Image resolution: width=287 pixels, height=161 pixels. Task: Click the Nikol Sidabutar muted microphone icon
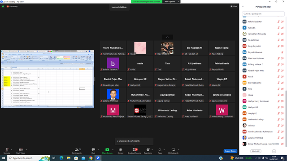(x=278, y=21)
